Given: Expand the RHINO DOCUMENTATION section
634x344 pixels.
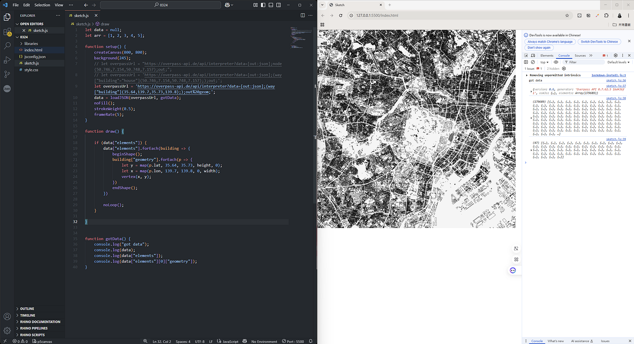Looking at the screenshot, I should click(40, 322).
